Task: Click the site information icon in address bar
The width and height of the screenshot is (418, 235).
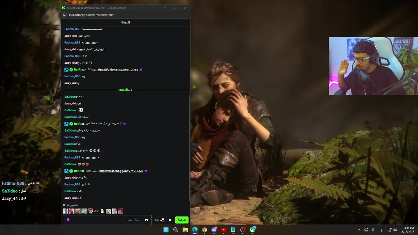Action: (x=65, y=15)
